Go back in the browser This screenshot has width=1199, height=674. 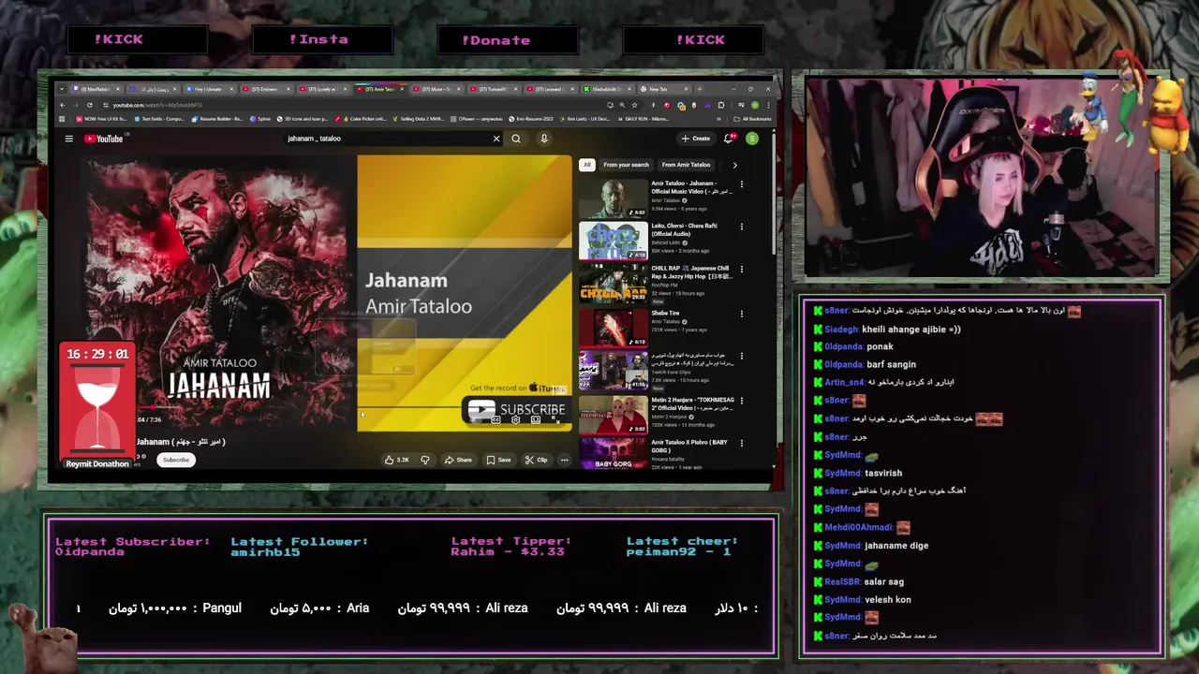pyautogui.click(x=63, y=105)
